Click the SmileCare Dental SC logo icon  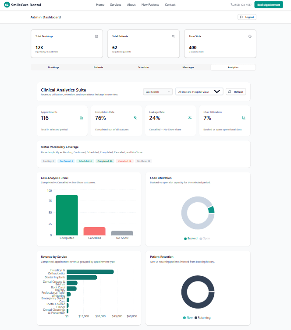[x=7, y=5]
